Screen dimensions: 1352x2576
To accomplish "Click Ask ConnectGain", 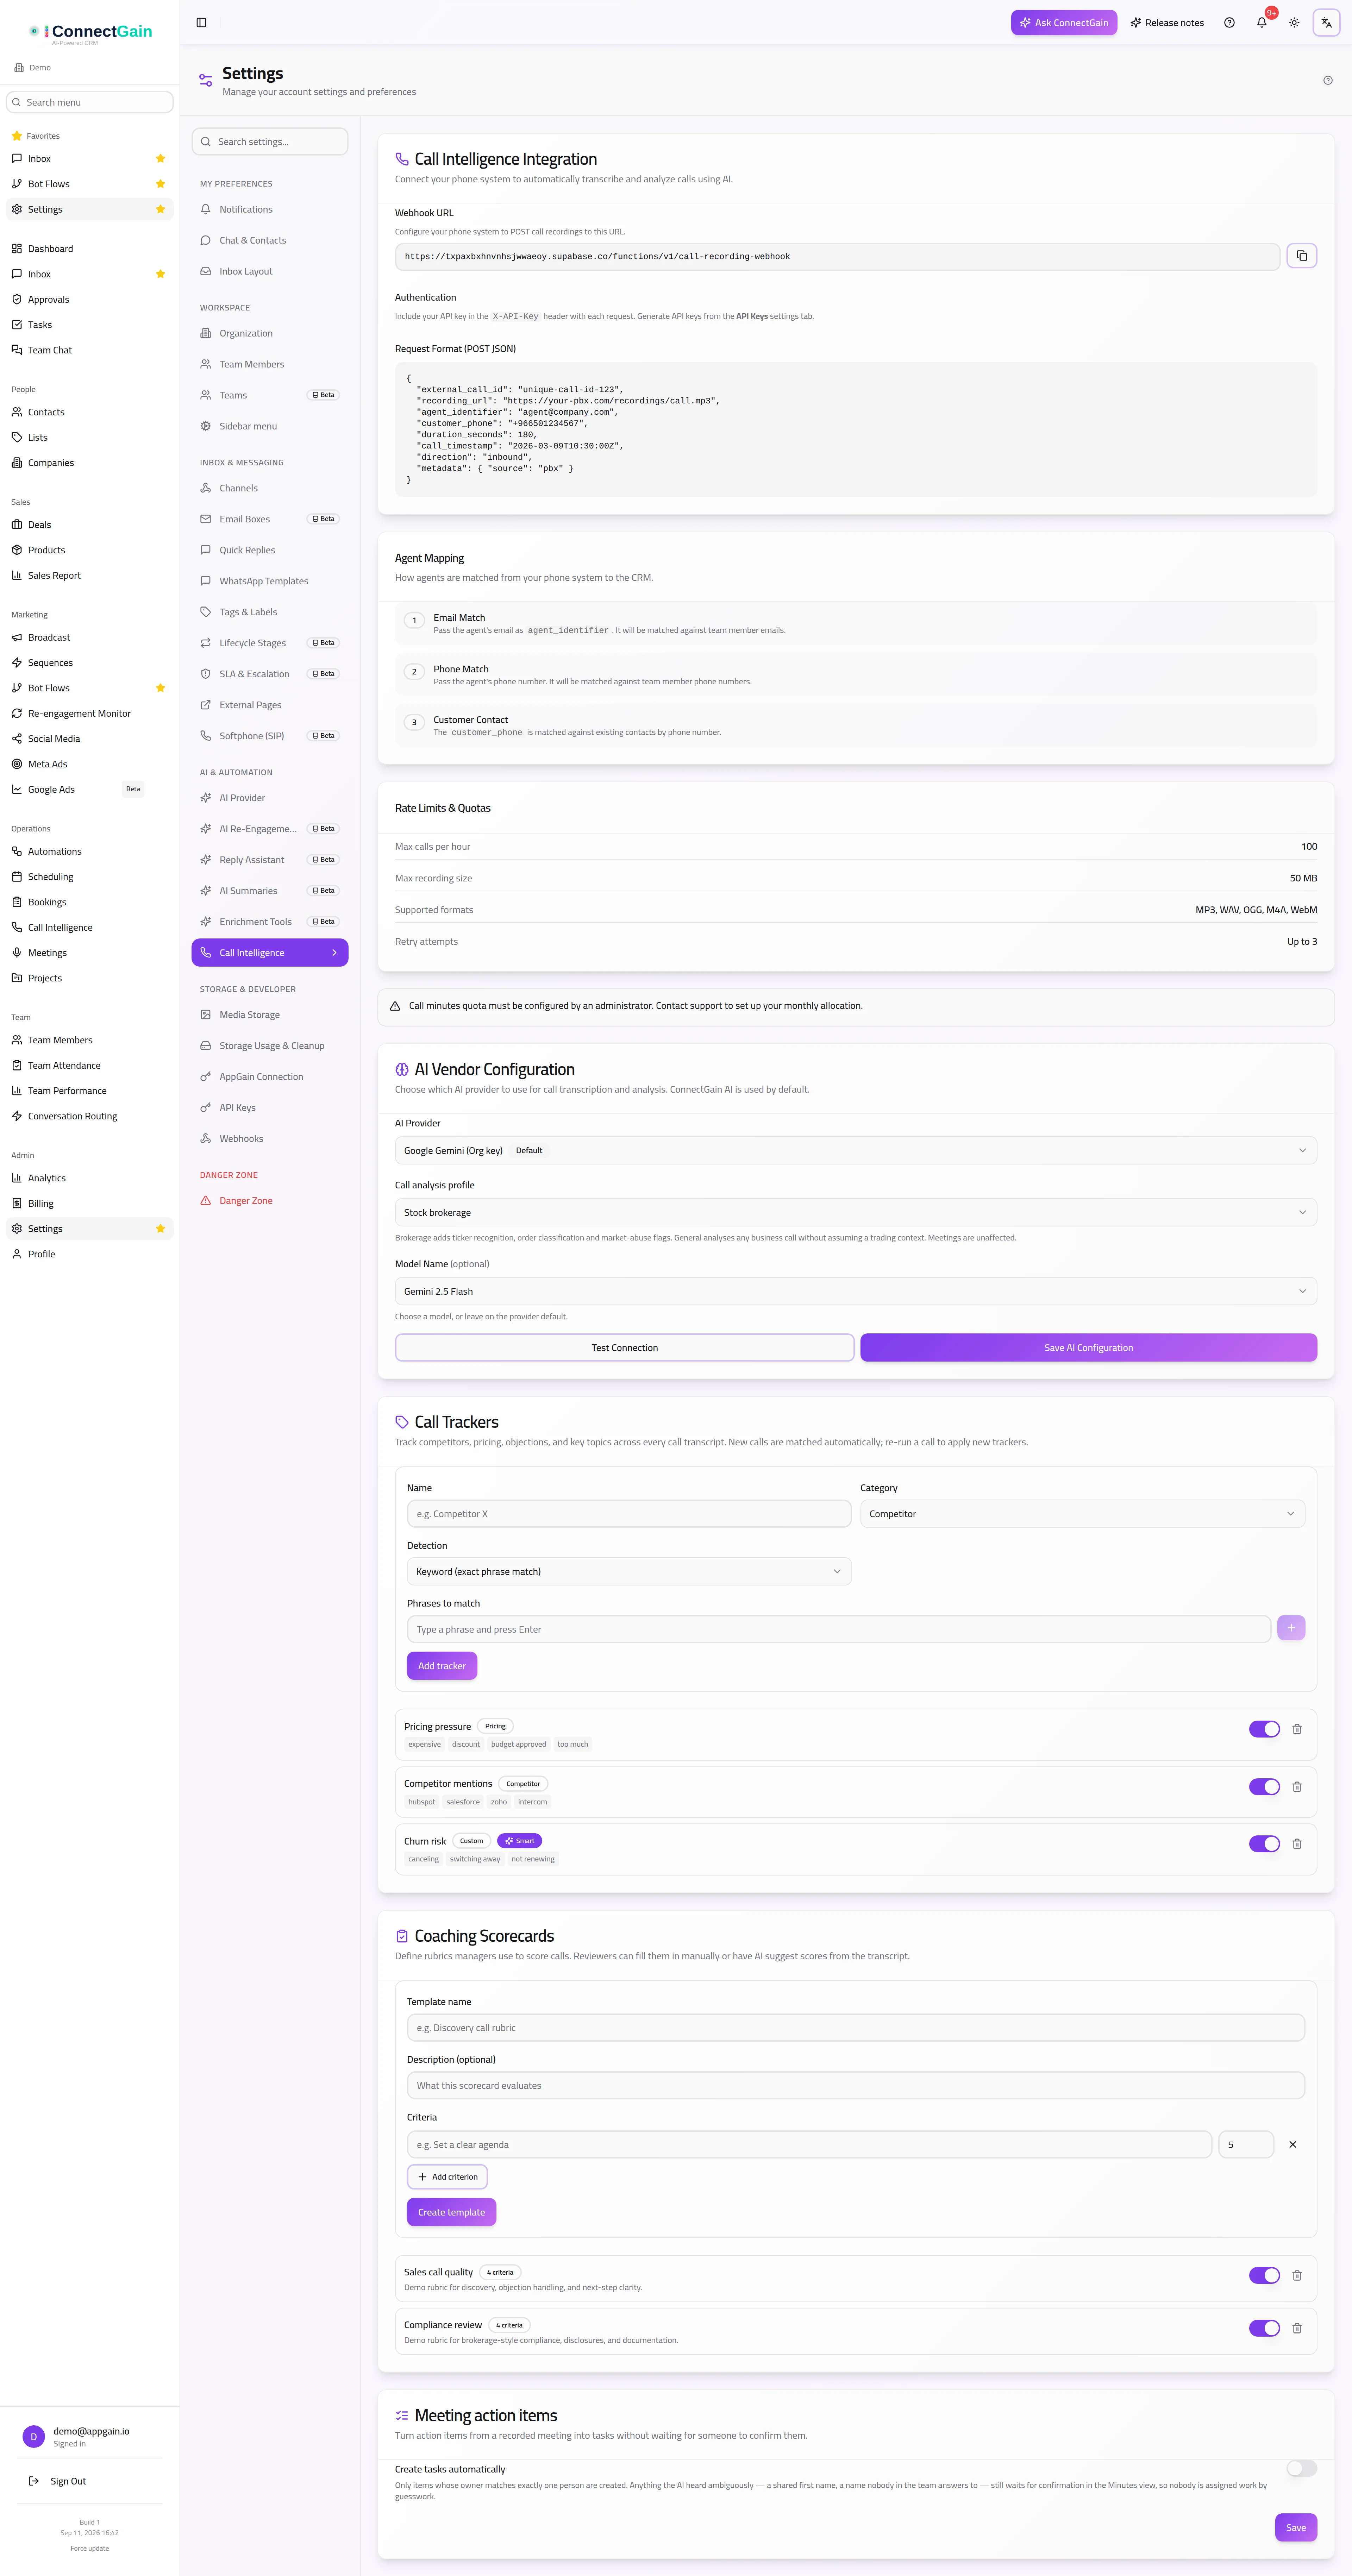I will coord(1064,22).
